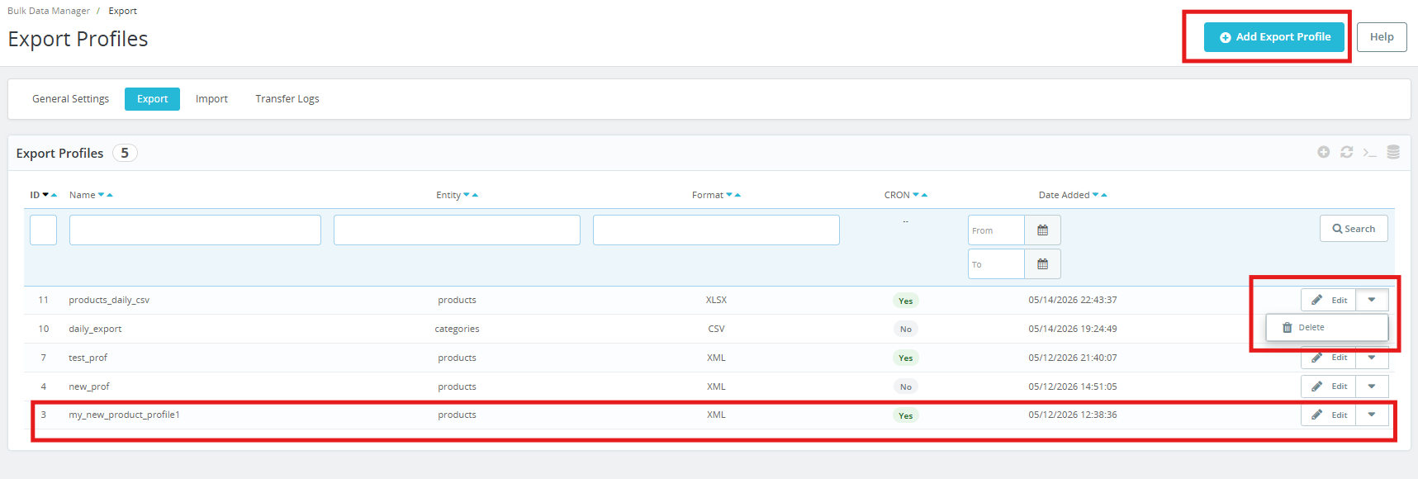Toggle CRON Yes badge for test_prof

click(x=905, y=358)
